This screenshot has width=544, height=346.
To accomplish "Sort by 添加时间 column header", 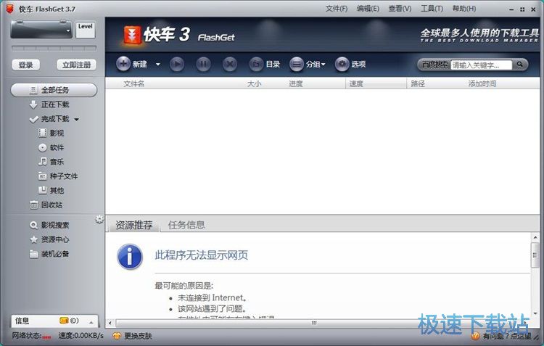I will tap(482, 83).
